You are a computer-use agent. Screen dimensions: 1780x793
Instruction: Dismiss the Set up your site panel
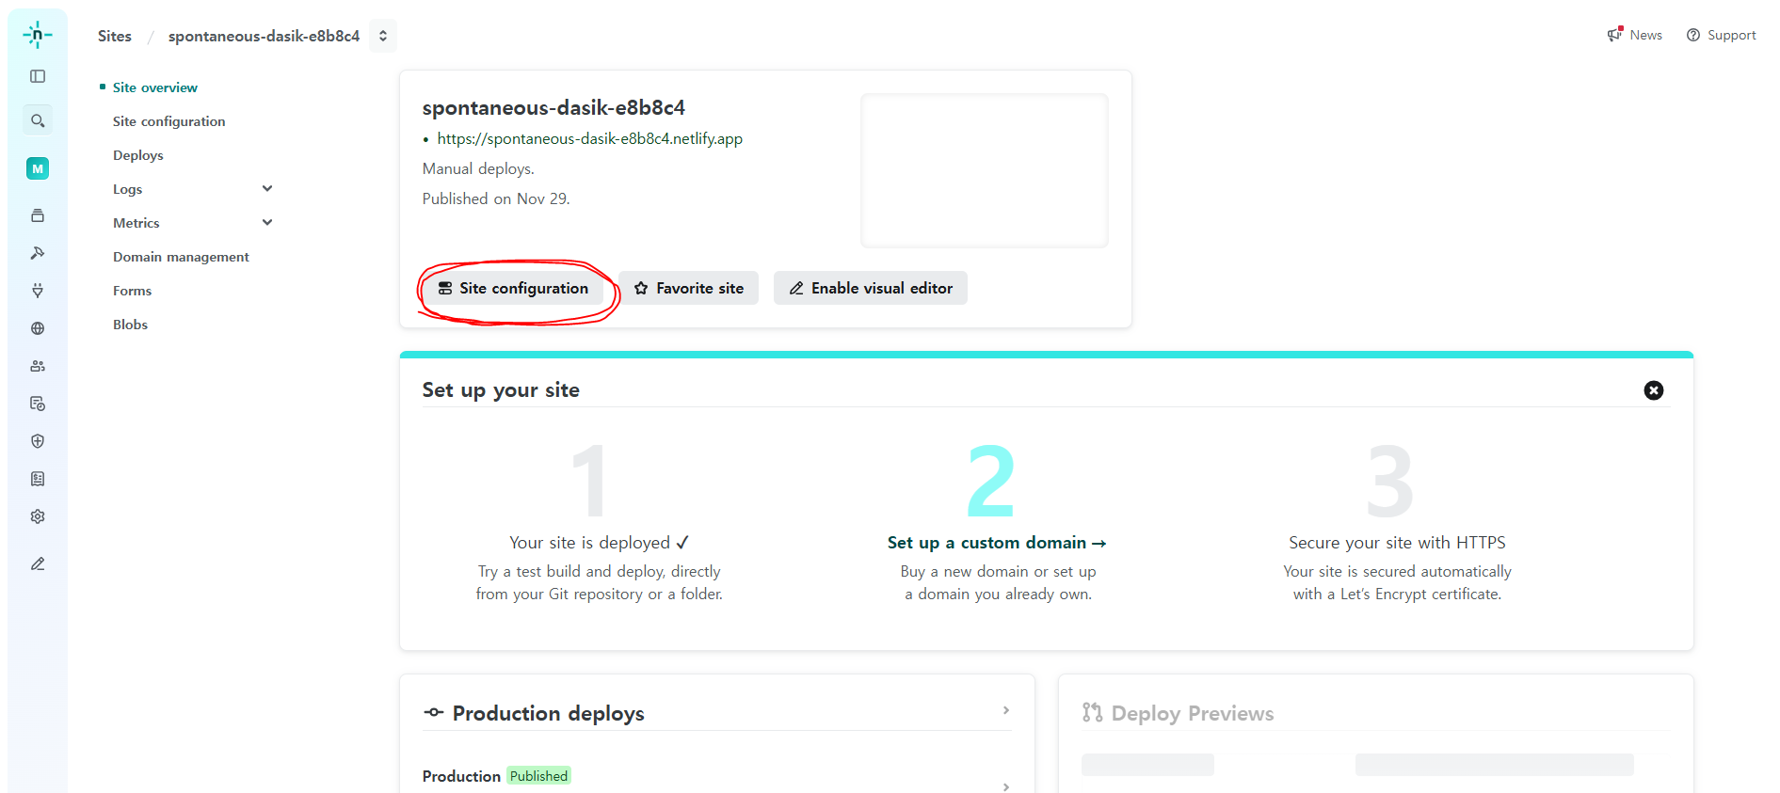point(1654,390)
